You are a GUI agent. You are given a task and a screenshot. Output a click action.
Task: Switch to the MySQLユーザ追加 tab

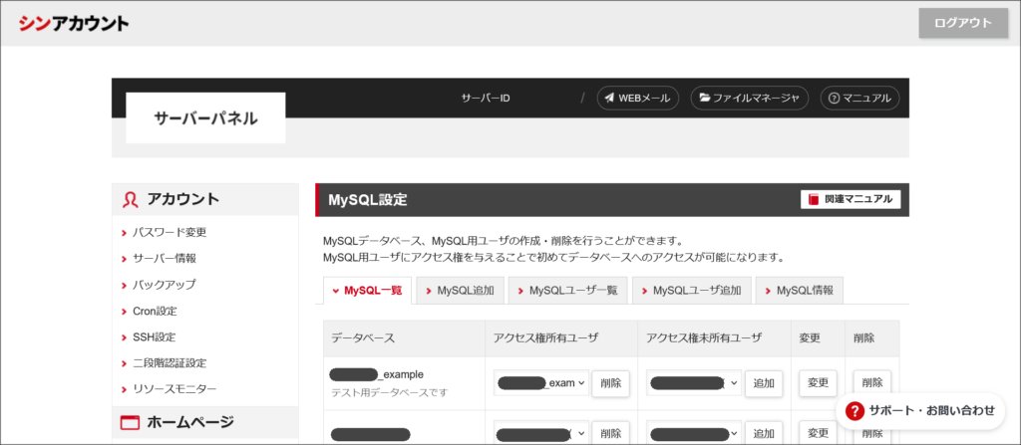point(692,291)
